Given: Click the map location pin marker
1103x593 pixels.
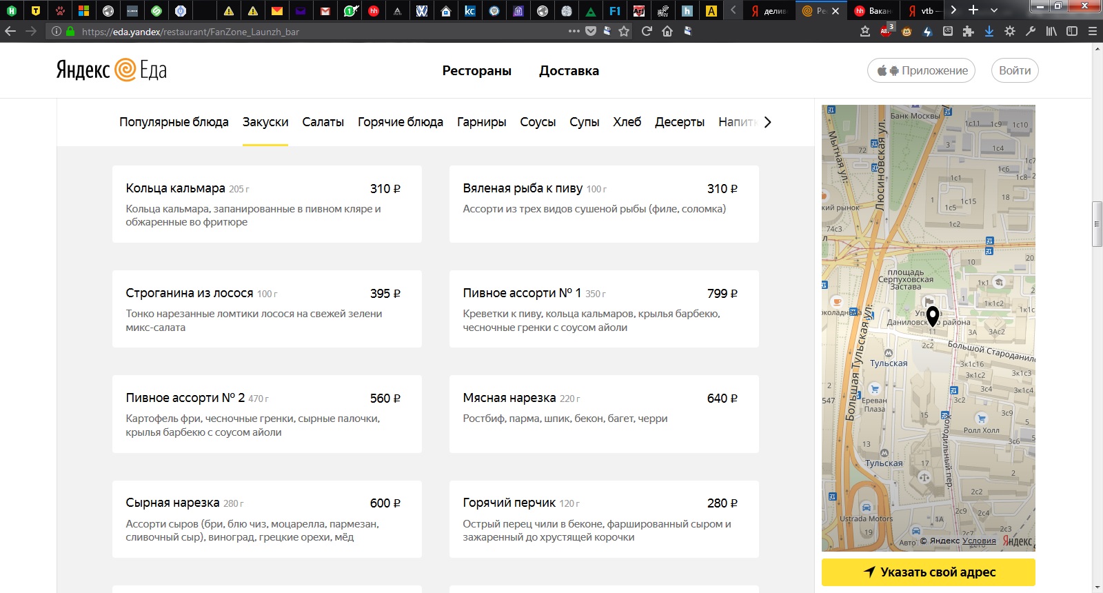Looking at the screenshot, I should [932, 316].
